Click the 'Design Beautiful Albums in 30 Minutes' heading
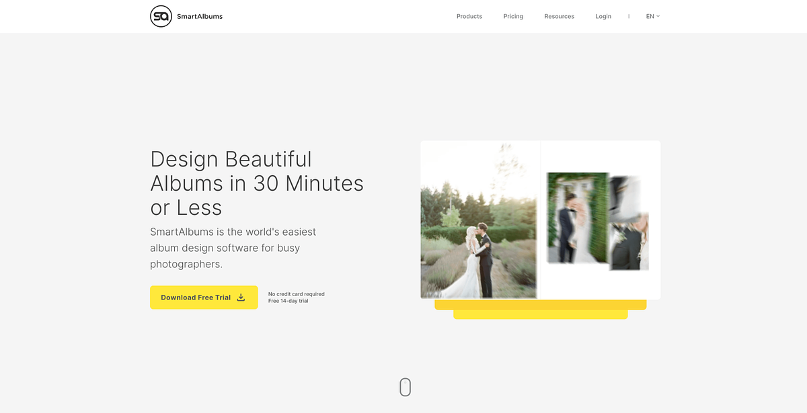807x413 pixels. [257, 183]
